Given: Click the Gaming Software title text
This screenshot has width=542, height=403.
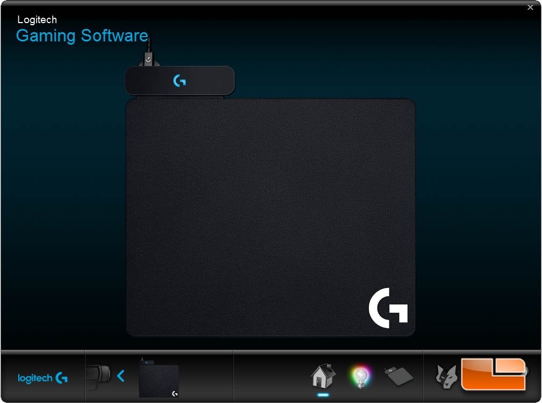Looking at the screenshot, I should (x=82, y=35).
